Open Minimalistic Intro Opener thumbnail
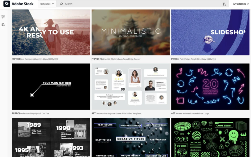The width and height of the screenshot is (251, 157). coord(131,32)
